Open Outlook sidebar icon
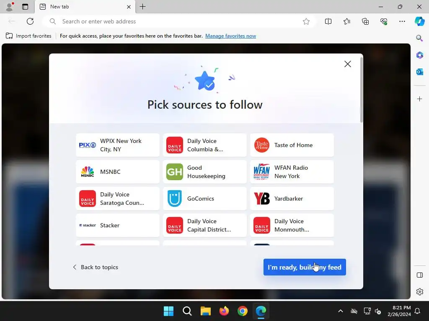 419,72
